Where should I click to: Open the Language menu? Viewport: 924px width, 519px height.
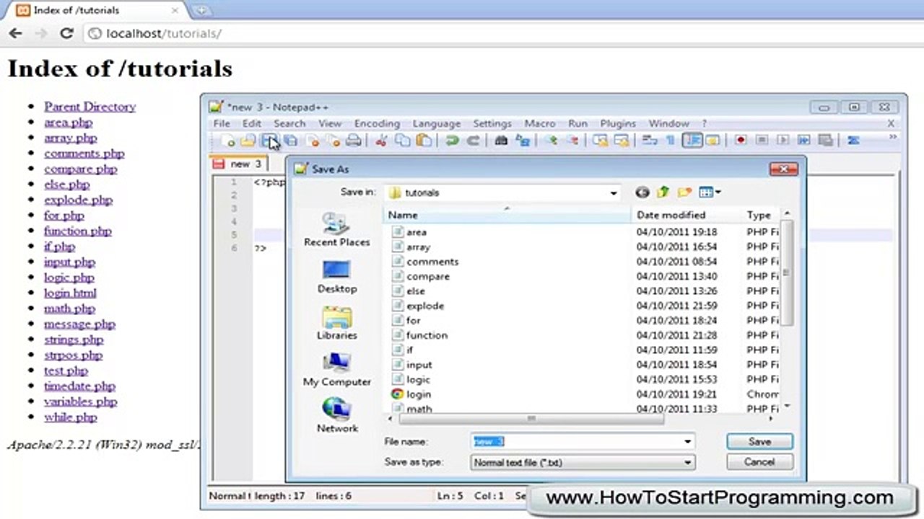pos(436,123)
